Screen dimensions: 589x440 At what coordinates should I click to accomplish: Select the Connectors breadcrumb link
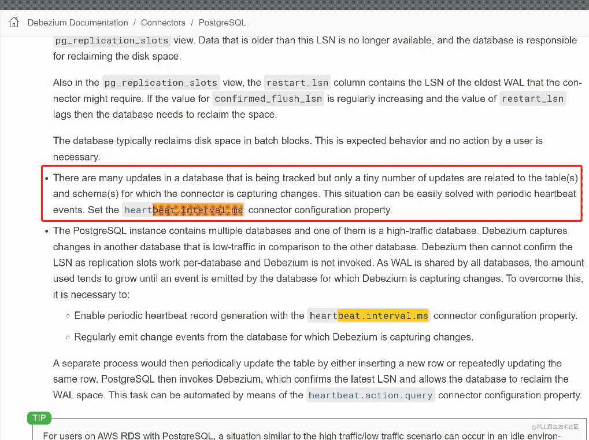[x=163, y=22]
